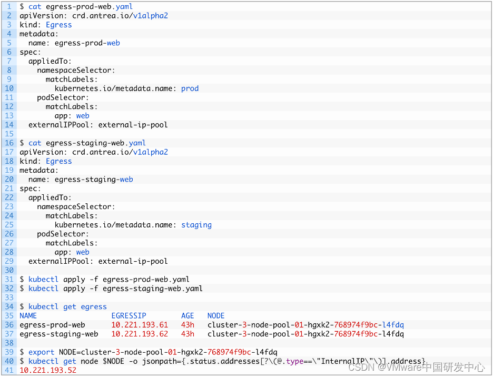Select 'apiVersion: crd.antrea.io/v1alpha2' on line 2
Viewport: 493px width, 377px height.
[94, 16]
